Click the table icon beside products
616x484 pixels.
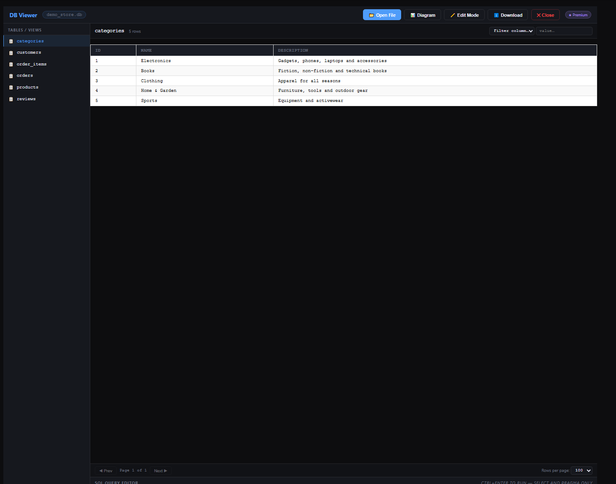[x=11, y=87]
